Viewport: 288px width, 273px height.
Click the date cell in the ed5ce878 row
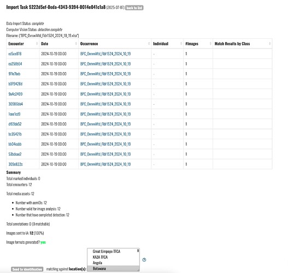pos(54,54)
